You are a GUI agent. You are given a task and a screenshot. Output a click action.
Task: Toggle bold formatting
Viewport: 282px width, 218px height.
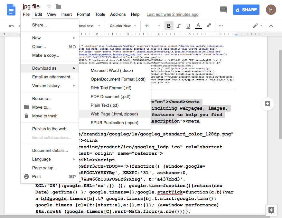point(169,26)
